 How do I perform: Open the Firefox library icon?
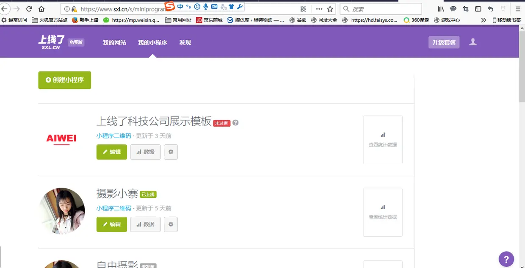(441, 8)
